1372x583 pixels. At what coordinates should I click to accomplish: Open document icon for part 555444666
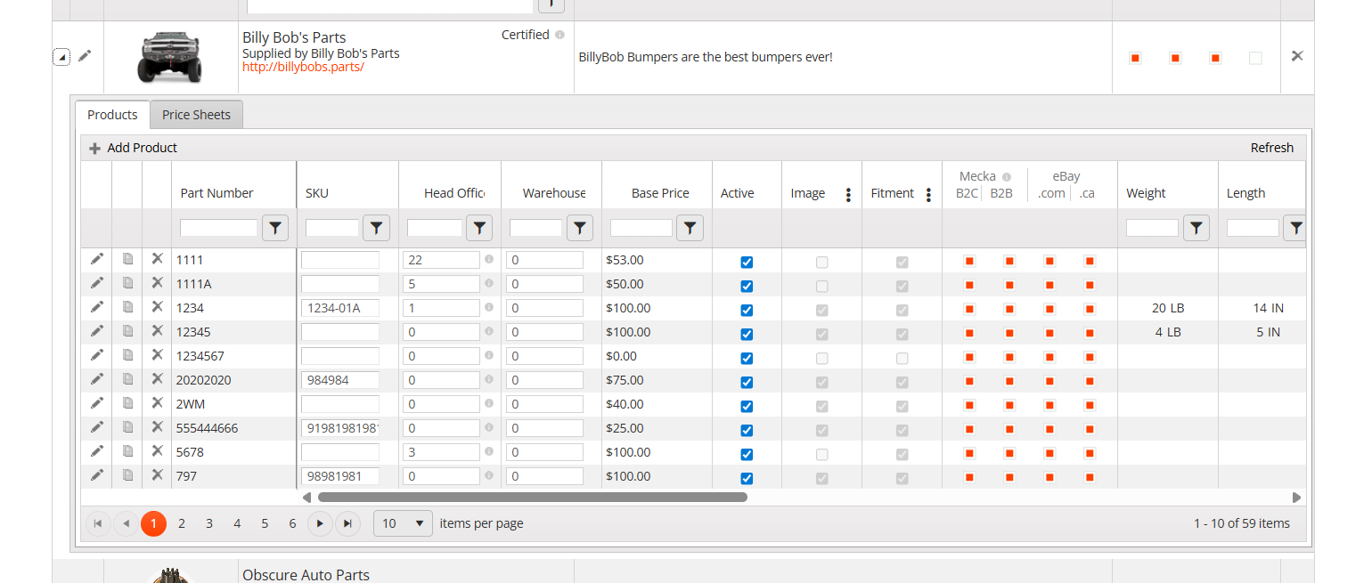click(x=127, y=427)
